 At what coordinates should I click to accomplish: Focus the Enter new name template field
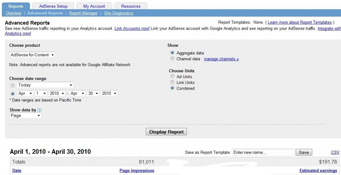(263, 152)
